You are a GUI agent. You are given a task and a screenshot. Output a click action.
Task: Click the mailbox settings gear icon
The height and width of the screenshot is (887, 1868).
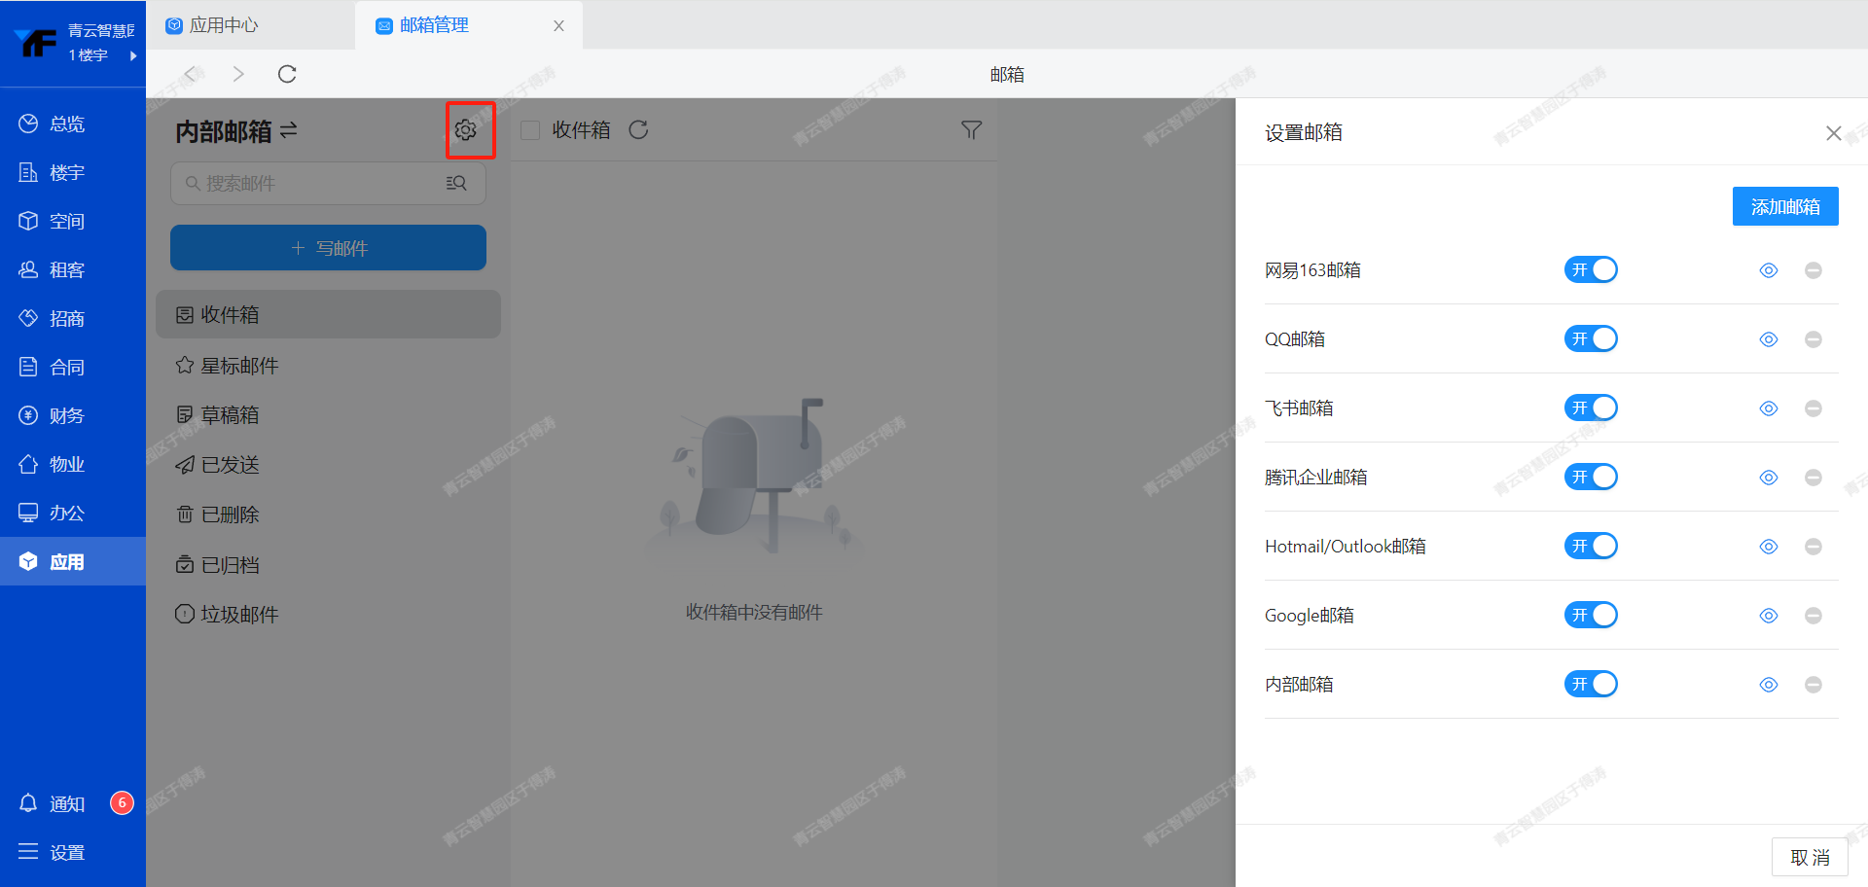[x=466, y=130]
